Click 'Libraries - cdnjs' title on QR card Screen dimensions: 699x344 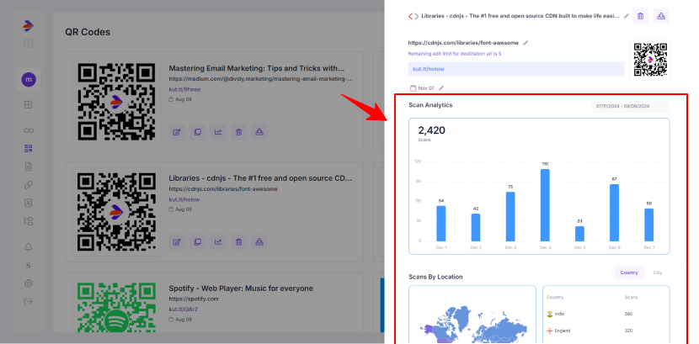tap(260, 178)
